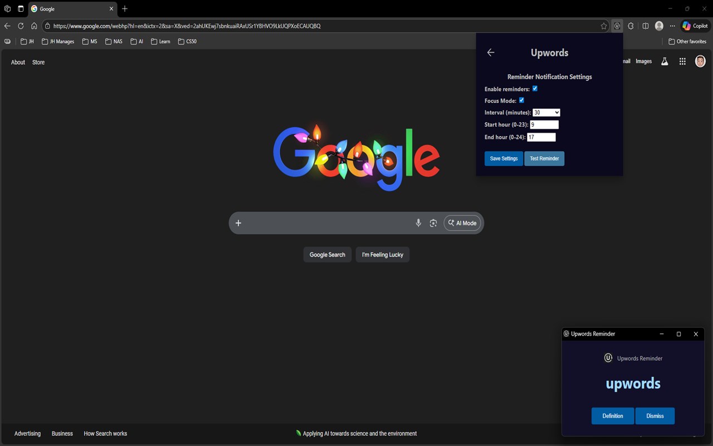The height and width of the screenshot is (446, 713).
Task: Click the plus icon in search box
Action: (x=238, y=223)
